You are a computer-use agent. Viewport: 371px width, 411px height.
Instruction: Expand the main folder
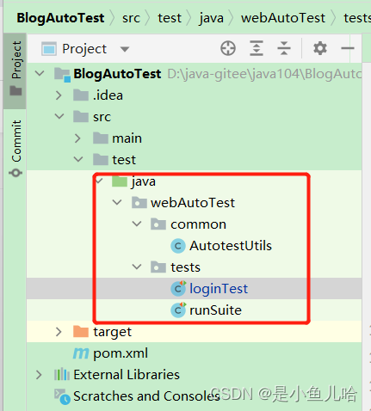pyautogui.click(x=77, y=138)
